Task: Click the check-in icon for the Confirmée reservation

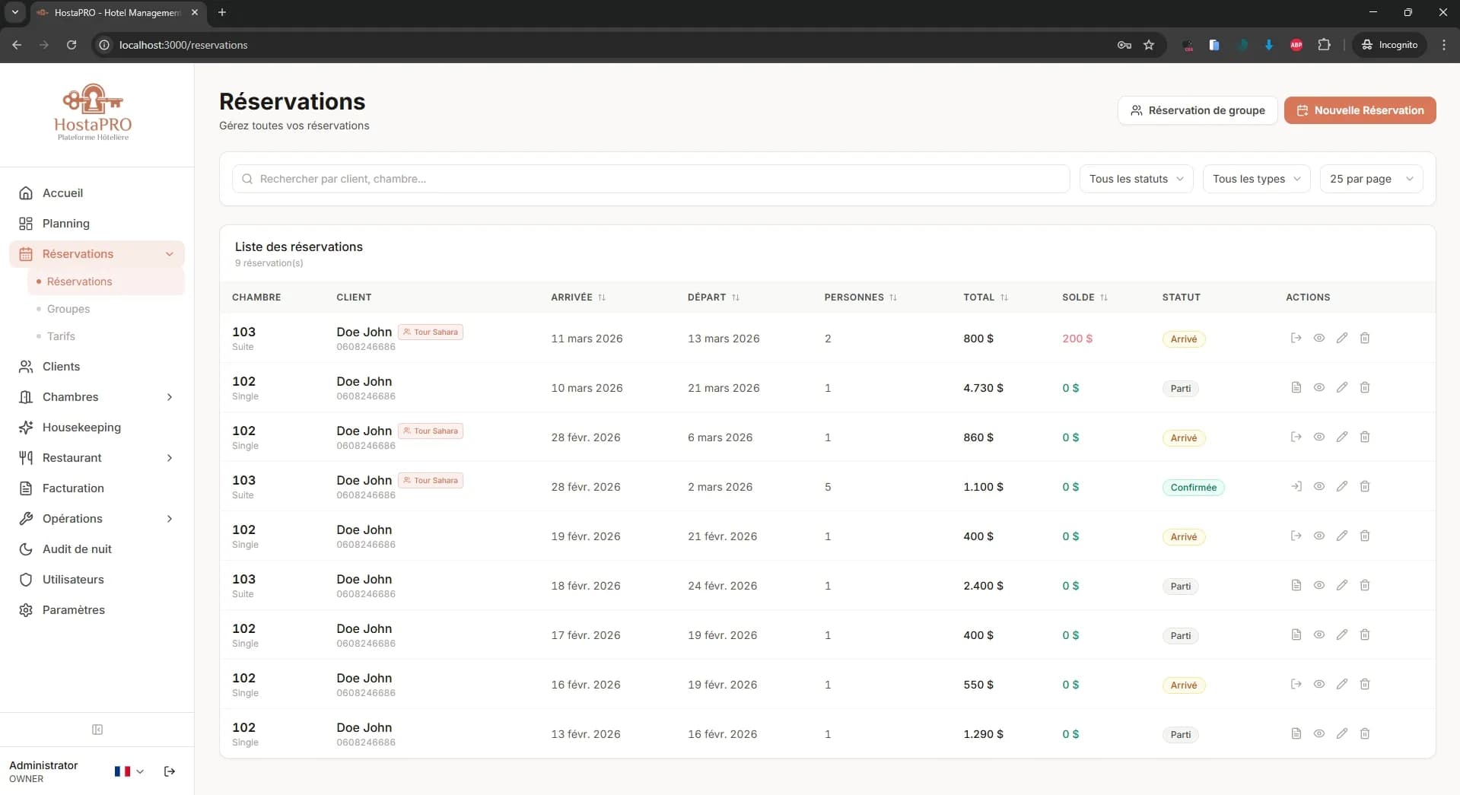Action: [1296, 486]
